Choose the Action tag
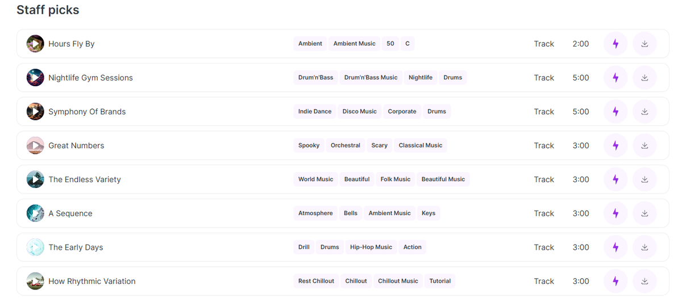682x298 pixels. point(413,247)
